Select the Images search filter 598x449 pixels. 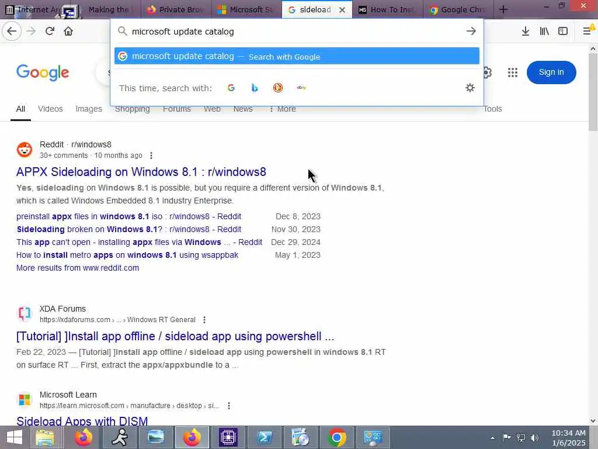tap(89, 109)
